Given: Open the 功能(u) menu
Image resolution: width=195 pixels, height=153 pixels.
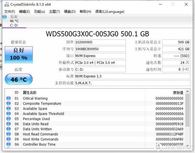Looking at the screenshot, I should (x=39, y=12).
